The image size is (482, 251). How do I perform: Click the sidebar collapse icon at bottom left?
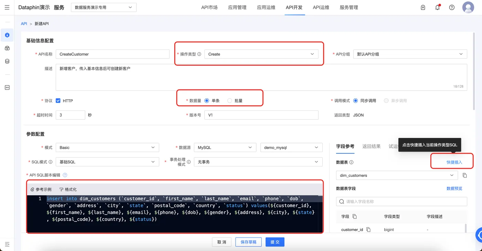[x=7, y=244]
